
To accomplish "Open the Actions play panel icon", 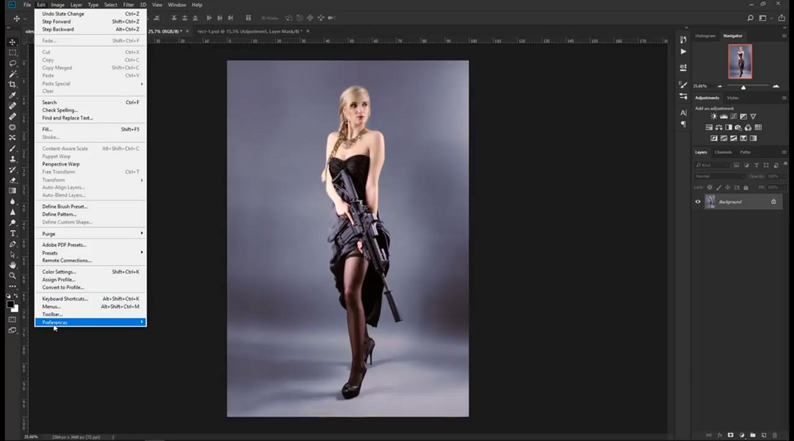I will point(683,51).
